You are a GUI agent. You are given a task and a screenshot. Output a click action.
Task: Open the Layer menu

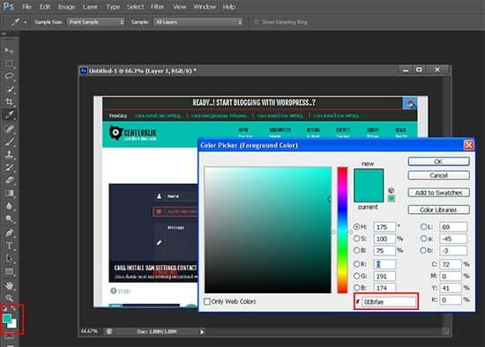point(90,7)
